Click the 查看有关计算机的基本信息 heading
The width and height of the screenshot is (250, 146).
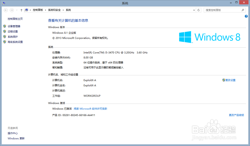coord(68,20)
